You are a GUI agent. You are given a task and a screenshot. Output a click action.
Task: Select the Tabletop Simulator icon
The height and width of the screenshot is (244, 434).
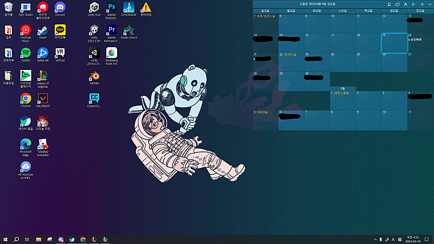[x=43, y=144]
